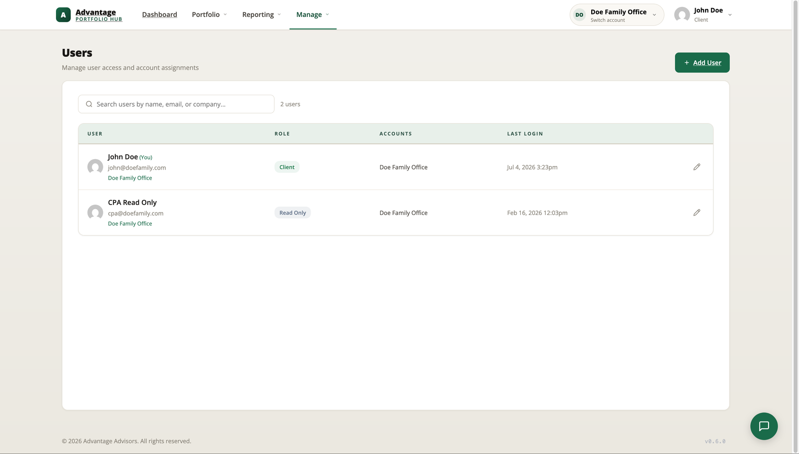Click the ACCOUNTS column header
799x454 pixels.
click(x=396, y=134)
